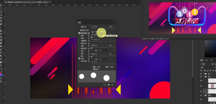
Task: Select the Pen tool
Action: [x=1, y=50]
